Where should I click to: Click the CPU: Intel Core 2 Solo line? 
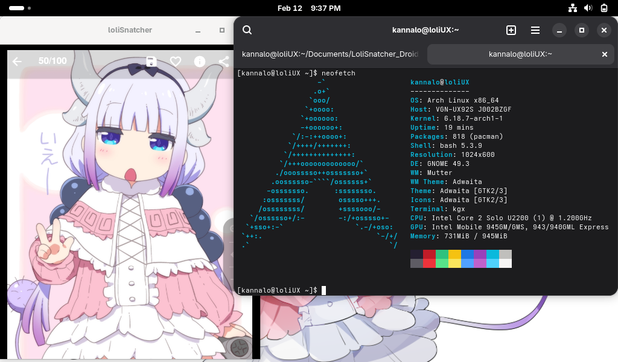pos(501,218)
